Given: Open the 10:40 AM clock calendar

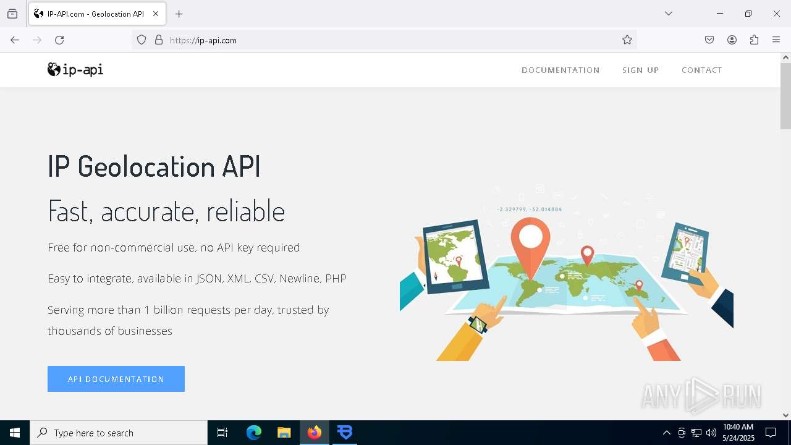Looking at the screenshot, I should [x=738, y=433].
